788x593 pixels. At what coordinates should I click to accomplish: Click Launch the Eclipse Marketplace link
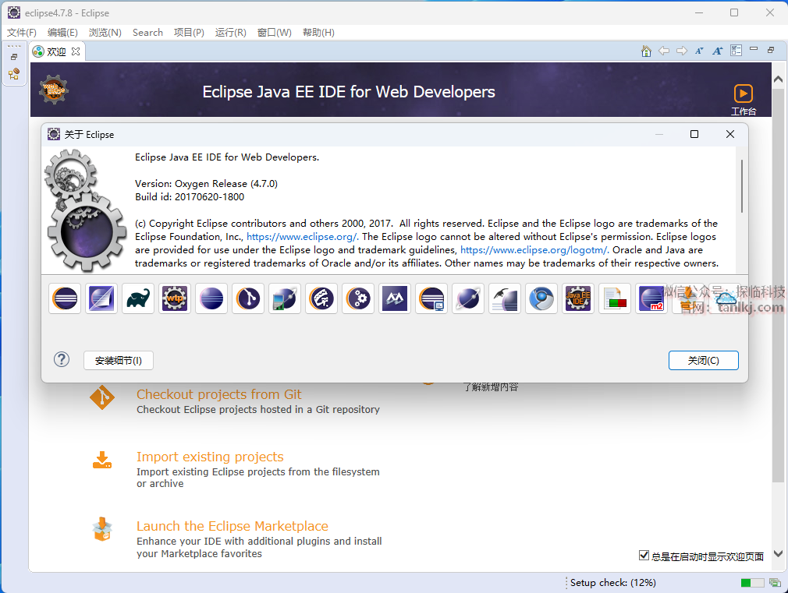click(232, 526)
